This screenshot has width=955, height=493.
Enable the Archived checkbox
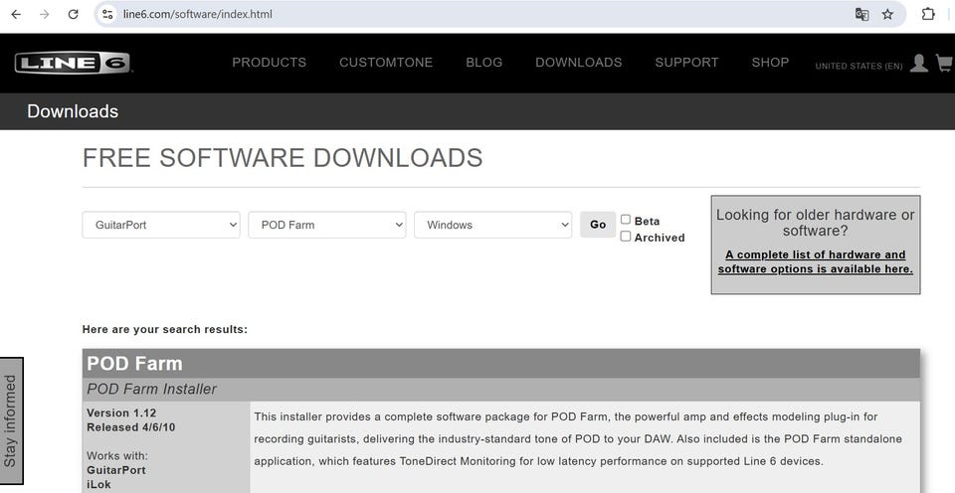pos(626,237)
